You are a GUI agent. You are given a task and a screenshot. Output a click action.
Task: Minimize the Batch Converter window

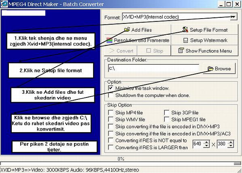(222, 4)
